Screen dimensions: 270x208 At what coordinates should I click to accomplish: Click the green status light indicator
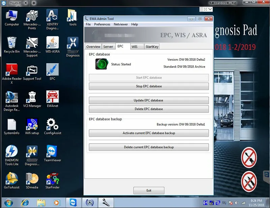pos(102,64)
